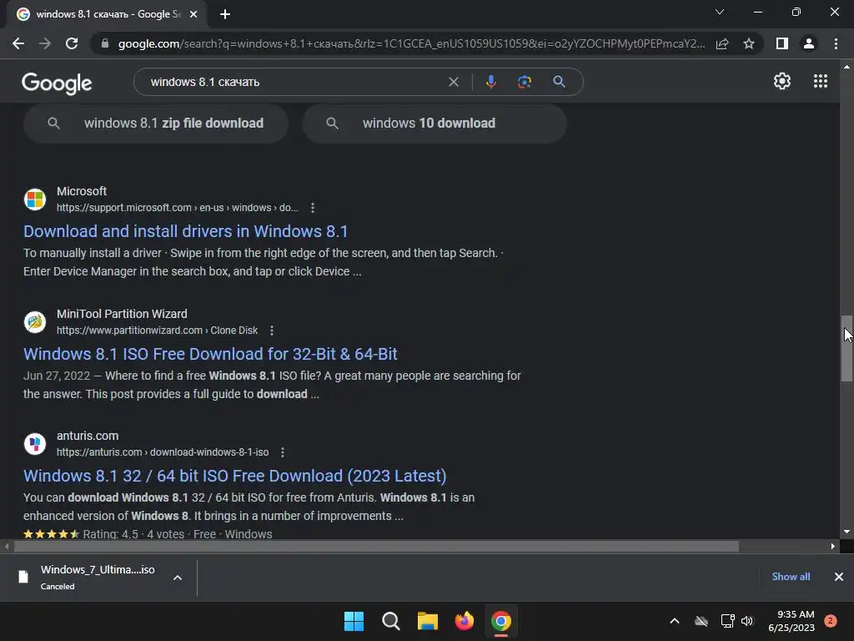Click the anturis.com favicon
The height and width of the screenshot is (641, 854).
coord(35,444)
